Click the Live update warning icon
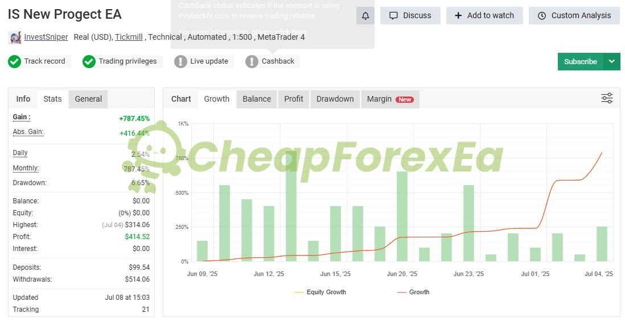 (x=180, y=61)
